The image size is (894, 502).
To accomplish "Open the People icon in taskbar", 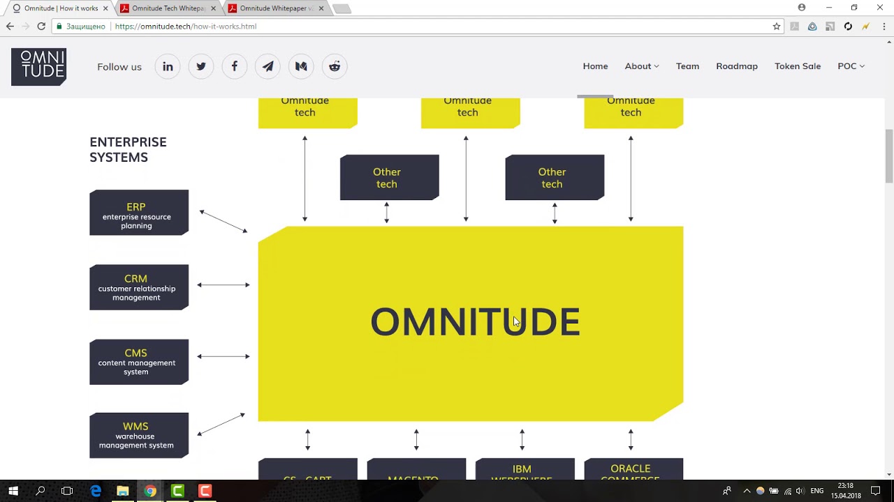I will 727,491.
